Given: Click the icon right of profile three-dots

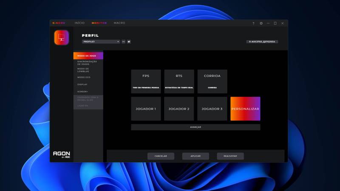Looking at the screenshot, I should pos(129,42).
